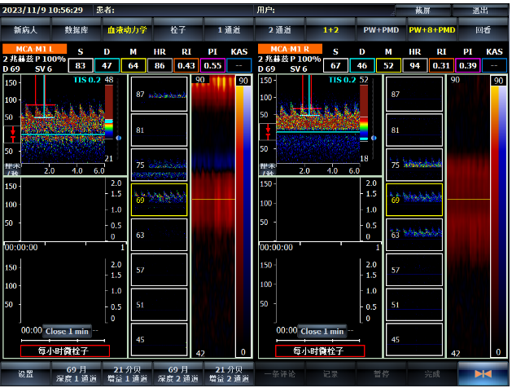The width and height of the screenshot is (512, 388).
Task: Select the 2 通道 view
Action: (x=280, y=30)
